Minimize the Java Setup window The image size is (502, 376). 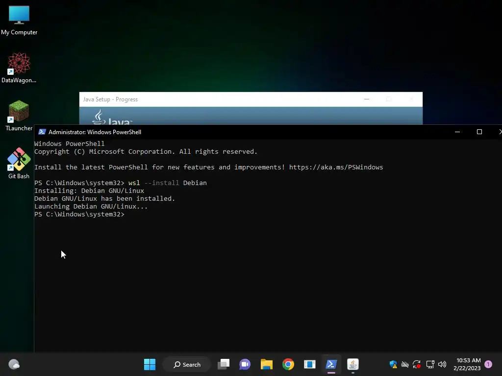click(367, 99)
